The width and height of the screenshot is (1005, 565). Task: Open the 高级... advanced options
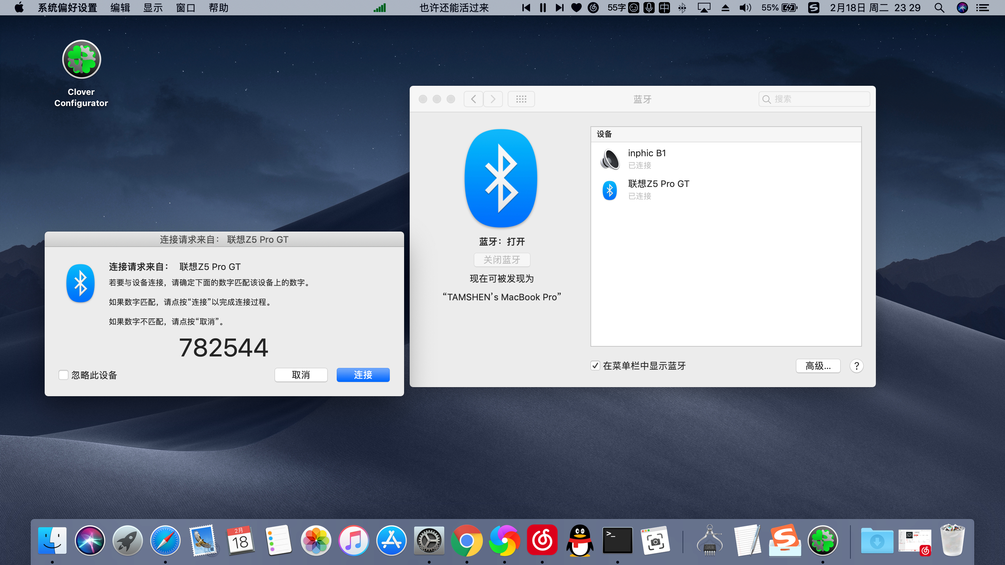point(818,366)
